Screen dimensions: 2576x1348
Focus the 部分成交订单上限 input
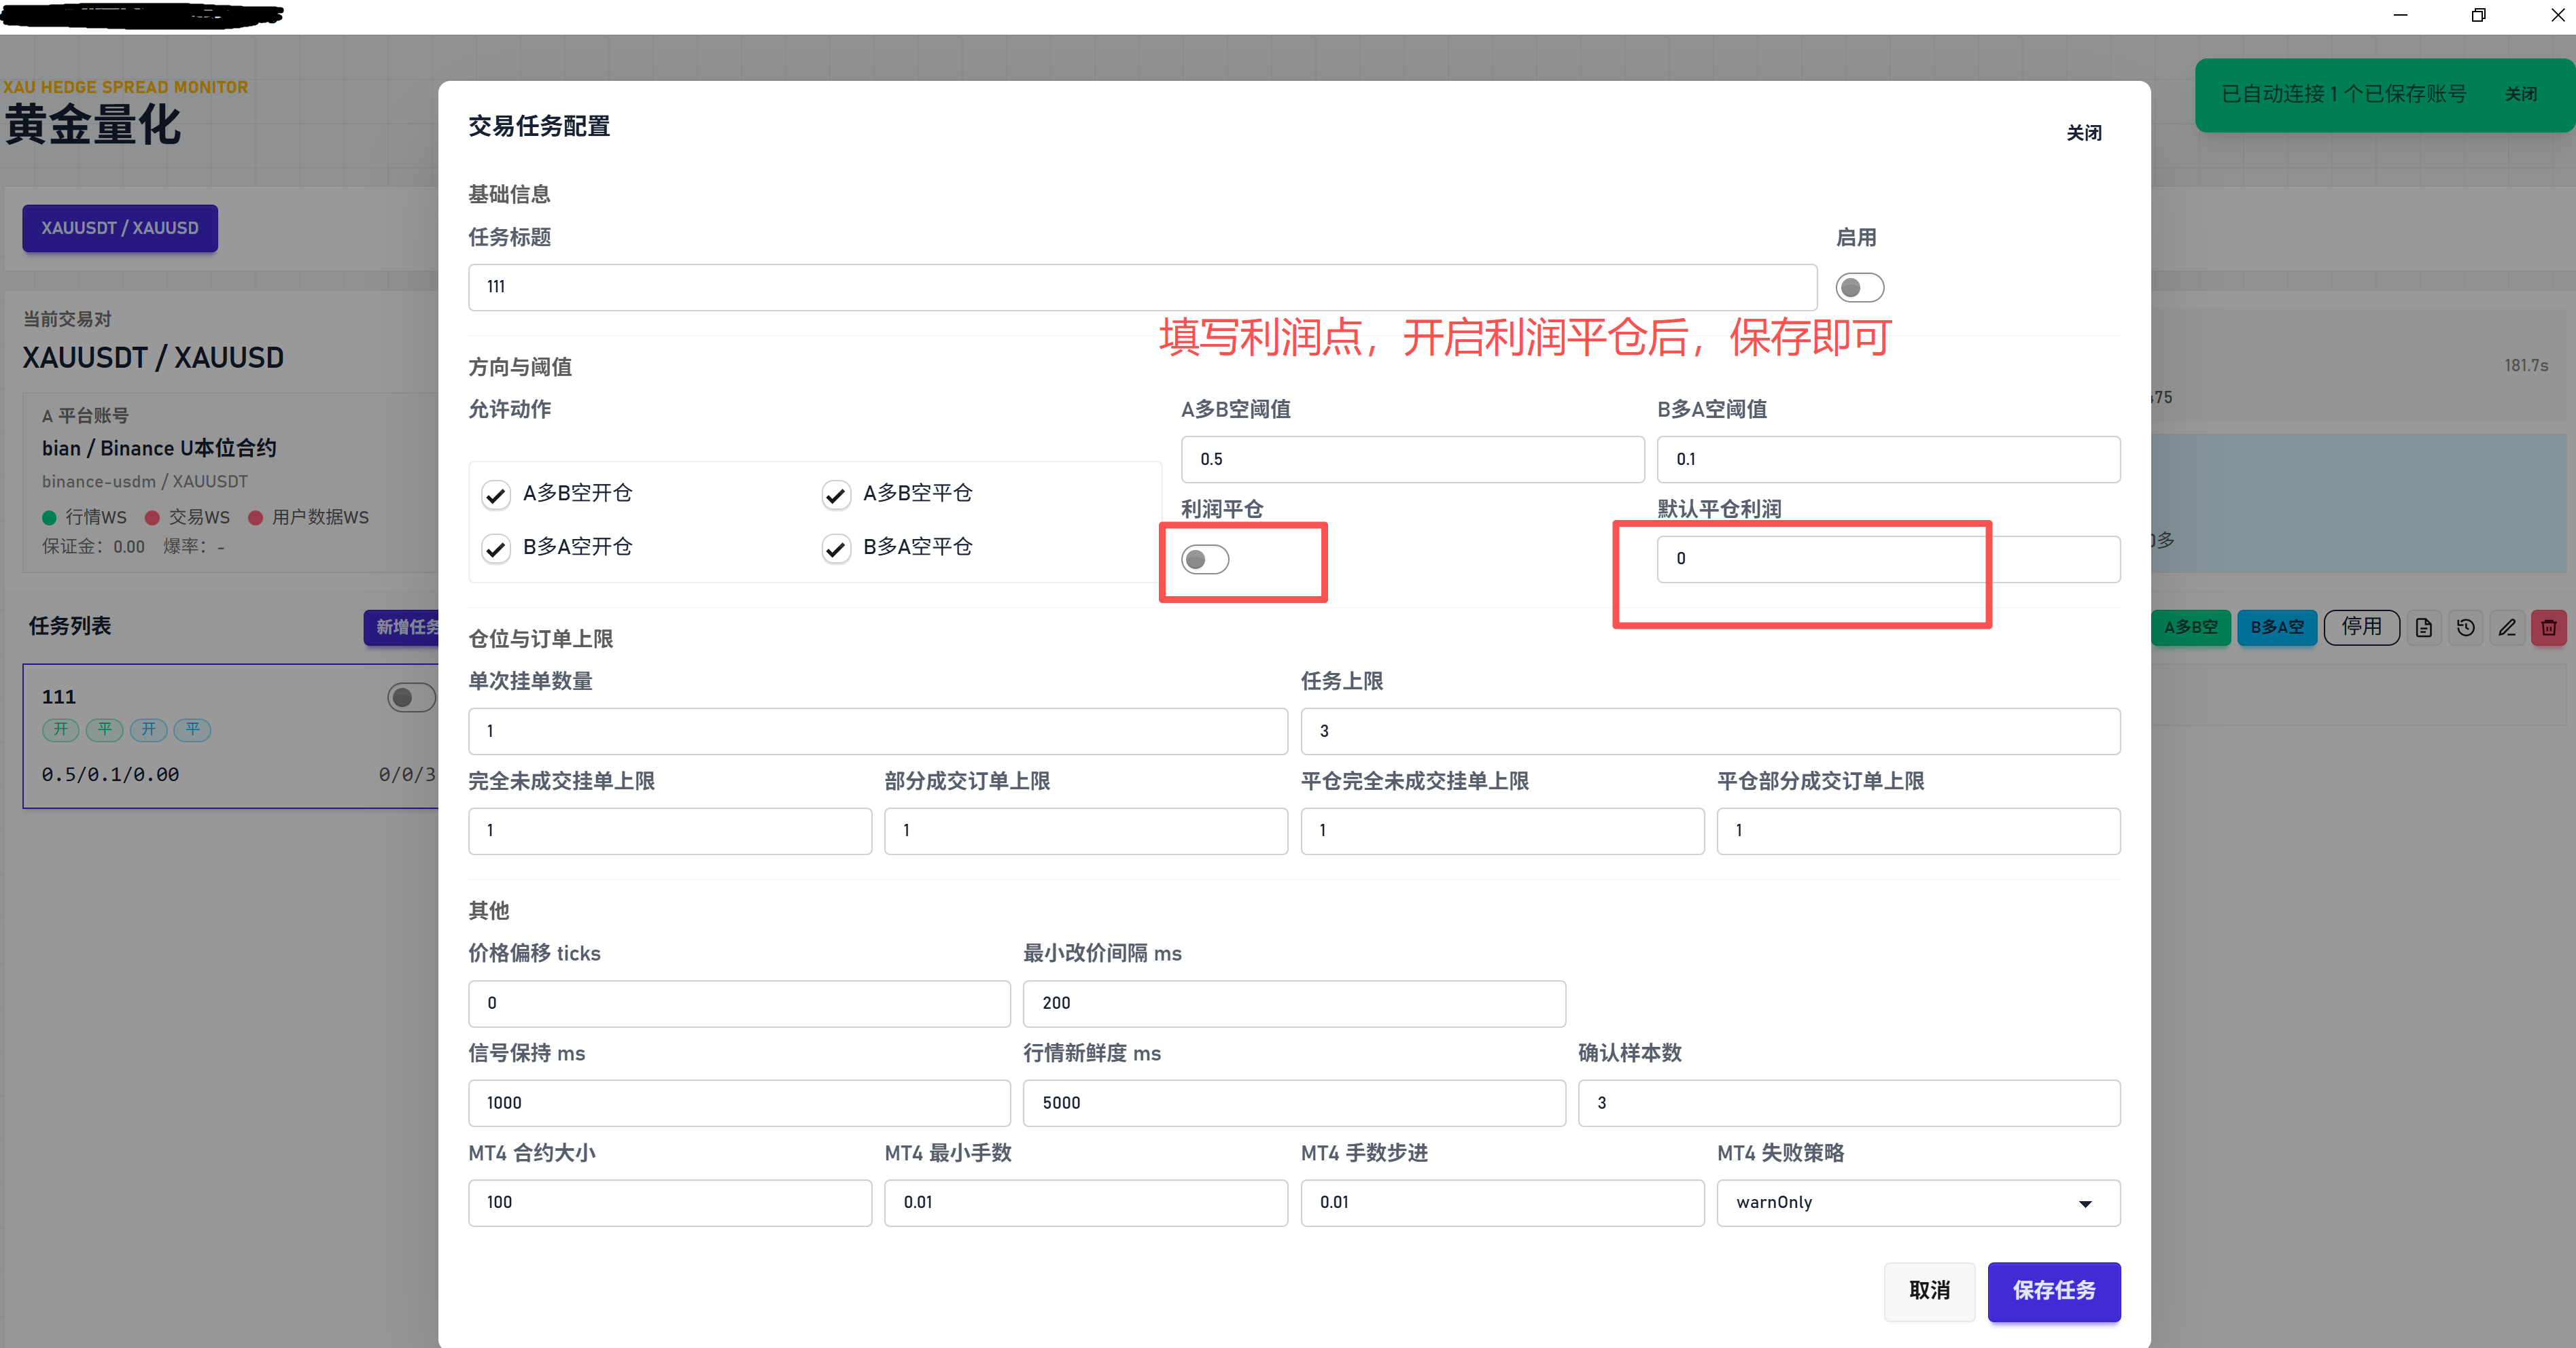tap(1085, 831)
